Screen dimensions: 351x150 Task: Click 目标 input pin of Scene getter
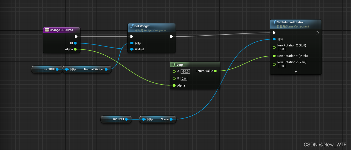click(144, 119)
